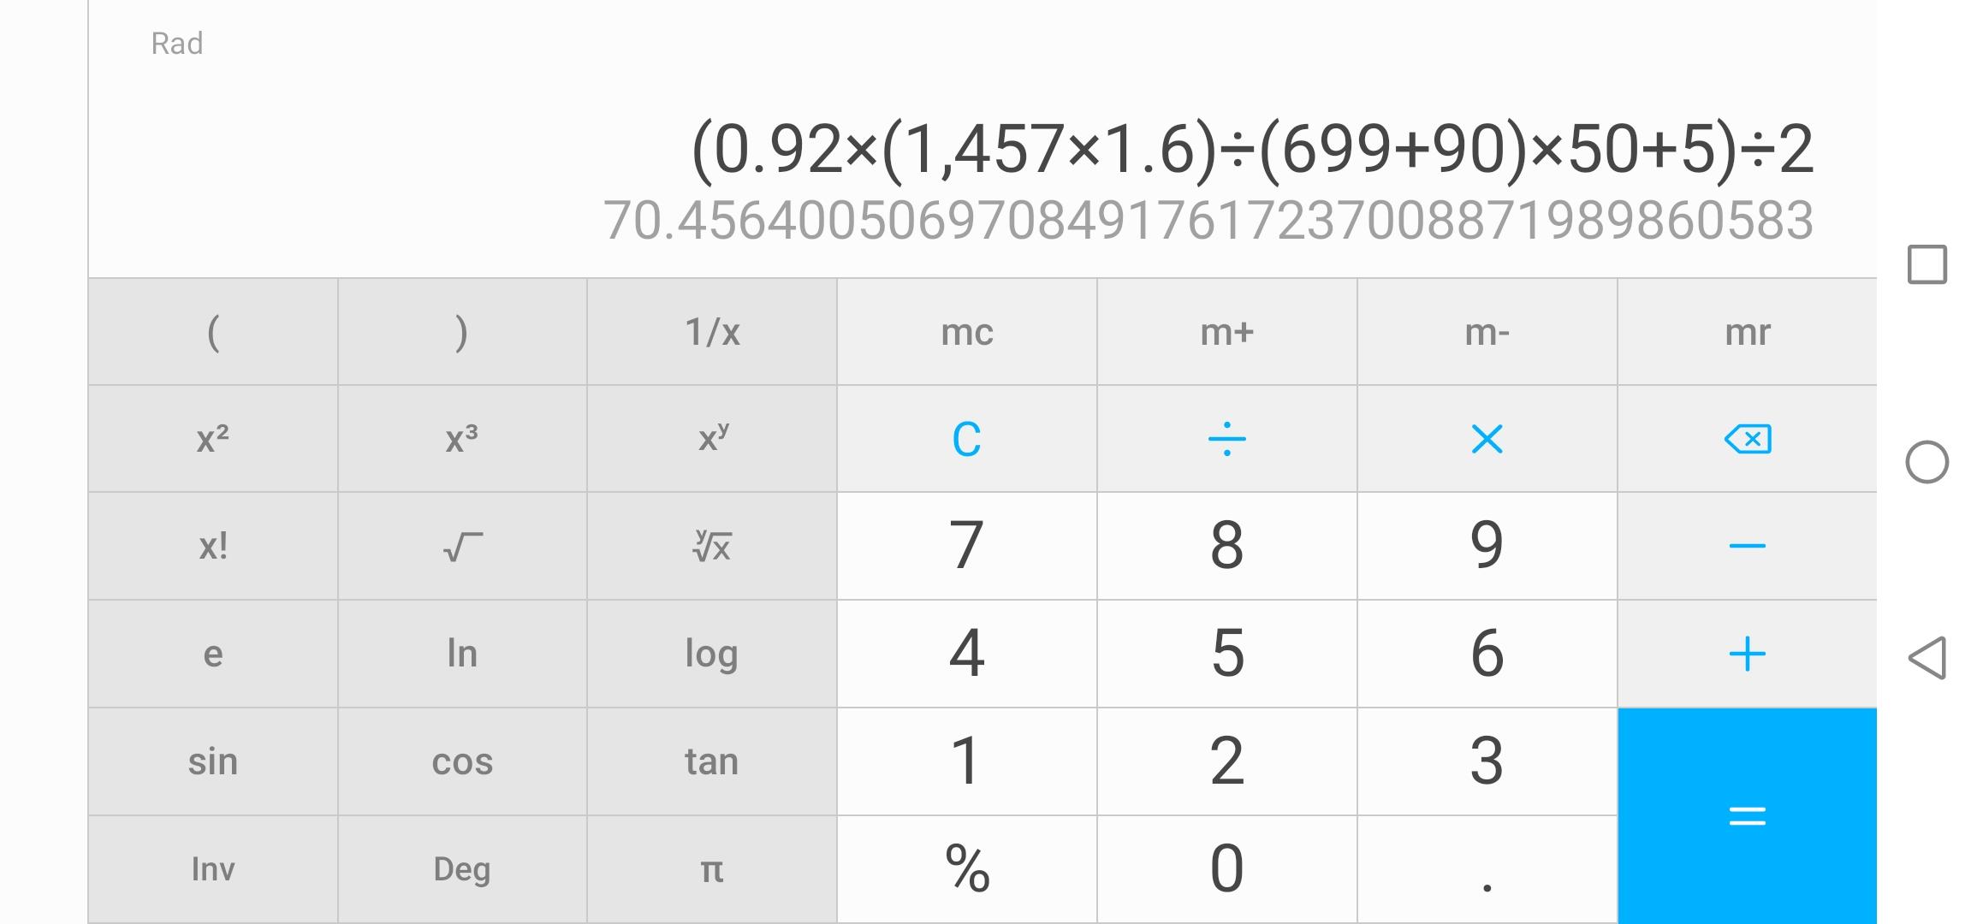Screen dimensions: 1977x924
Task: Select the y-th root of x key
Action: point(711,546)
